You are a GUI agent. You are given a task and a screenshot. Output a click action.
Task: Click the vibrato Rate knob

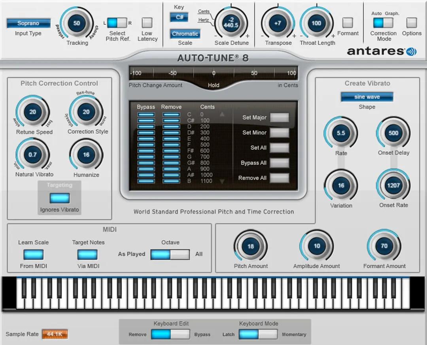coord(340,134)
